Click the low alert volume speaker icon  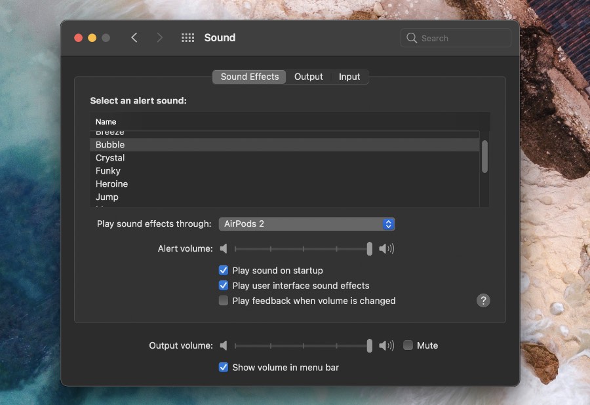pos(224,248)
